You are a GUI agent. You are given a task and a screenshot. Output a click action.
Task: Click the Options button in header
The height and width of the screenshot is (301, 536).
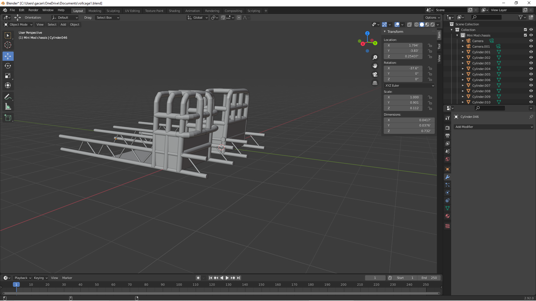pyautogui.click(x=432, y=18)
